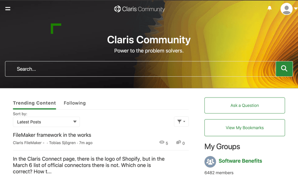This screenshot has height=178, width=298.
Task: Open the notifications bell
Action: click(x=269, y=8)
